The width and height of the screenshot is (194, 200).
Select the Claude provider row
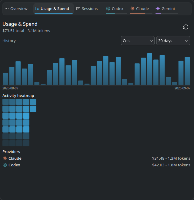tap(96, 158)
